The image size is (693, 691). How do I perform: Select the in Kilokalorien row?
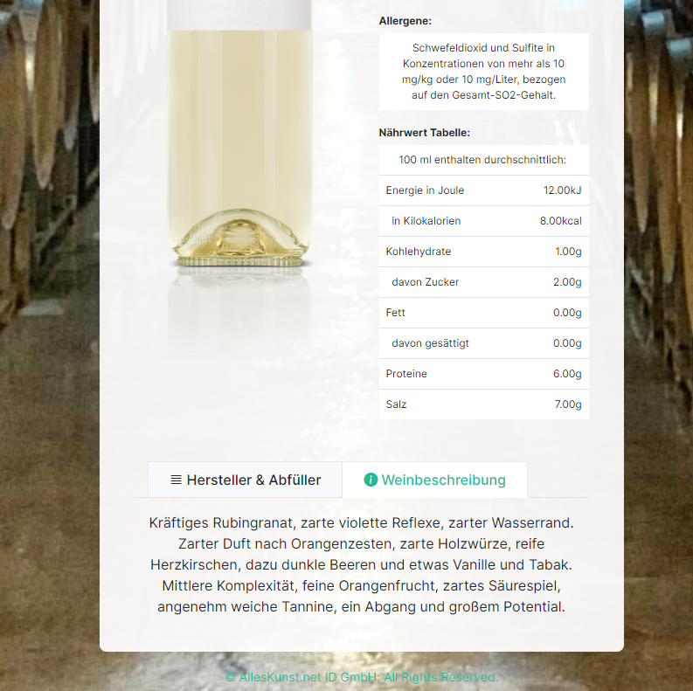[483, 221]
